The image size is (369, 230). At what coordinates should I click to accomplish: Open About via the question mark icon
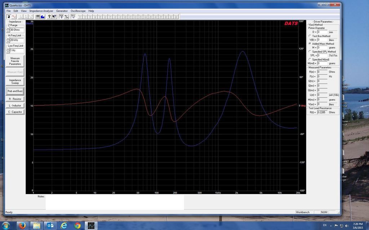click(49, 17)
